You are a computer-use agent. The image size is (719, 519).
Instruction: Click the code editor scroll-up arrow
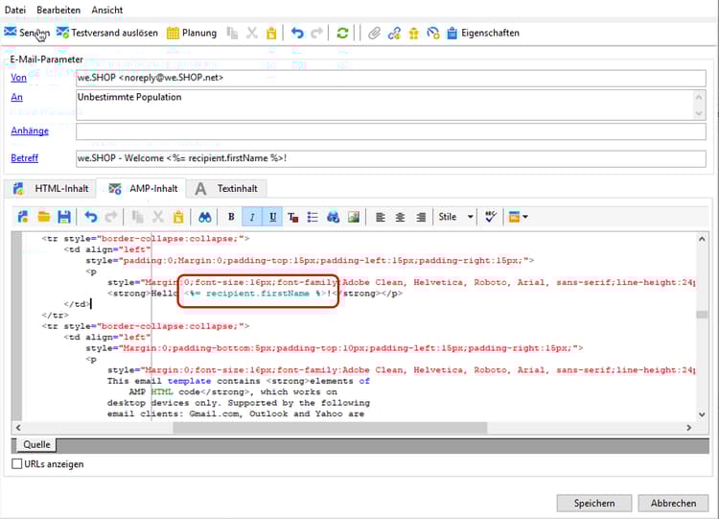[702, 239]
